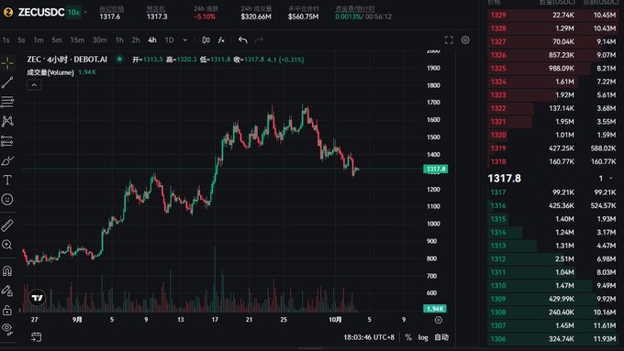This screenshot has width=624, height=351.
Task: Open the ZECUSDC pair selector dropdown
Action: click(x=85, y=12)
